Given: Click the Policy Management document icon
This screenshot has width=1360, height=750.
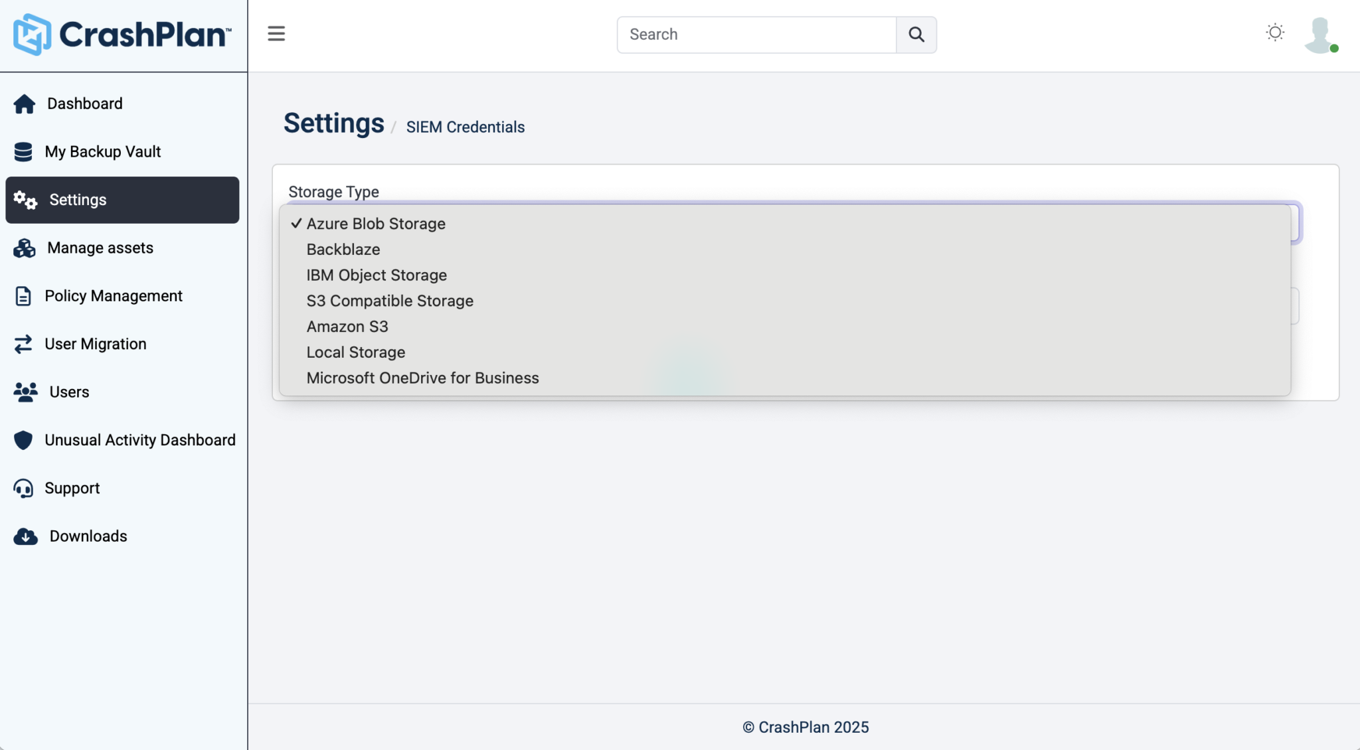Looking at the screenshot, I should coord(23,296).
